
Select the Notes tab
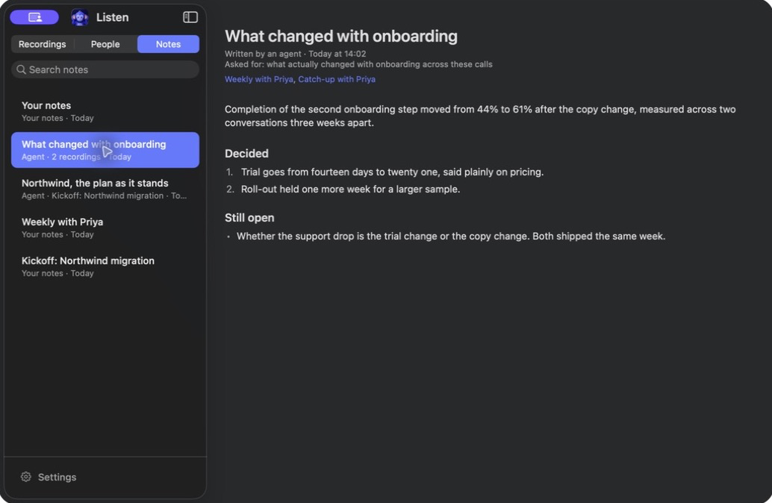[169, 44]
